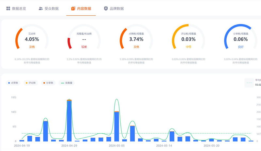Click the red 较差 rating label
The height and width of the screenshot is (151, 261).
point(84,47)
